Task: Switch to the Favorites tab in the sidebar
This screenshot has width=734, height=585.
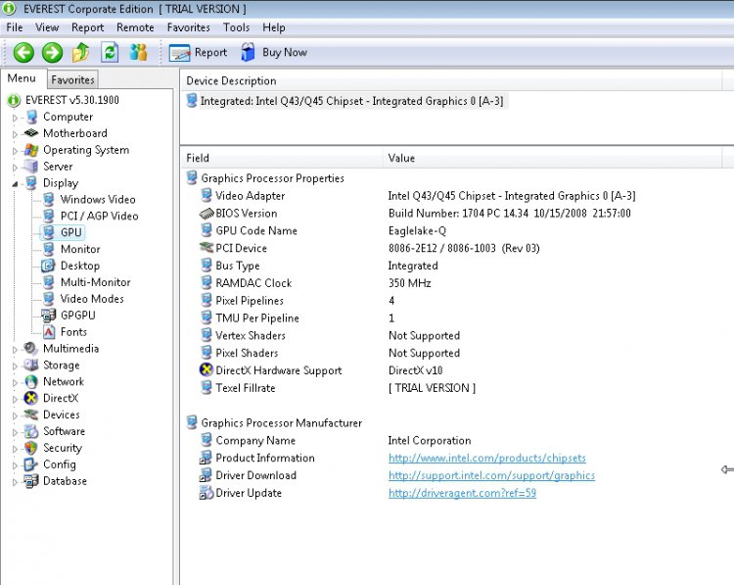Action: [x=72, y=80]
